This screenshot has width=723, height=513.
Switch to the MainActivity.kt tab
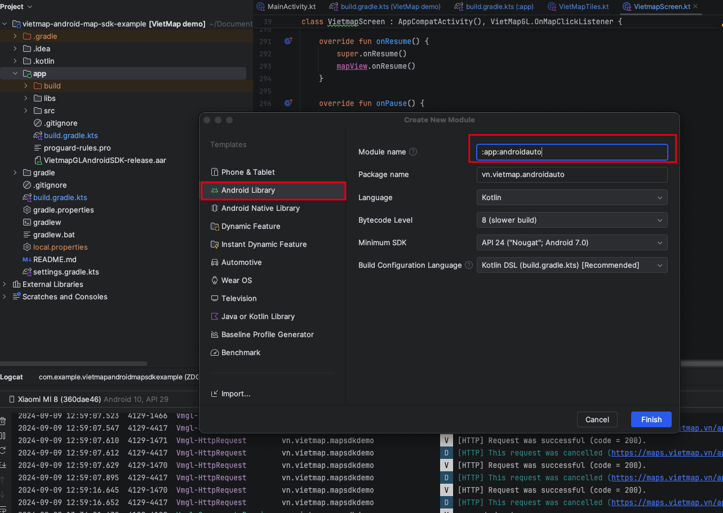tap(286, 7)
